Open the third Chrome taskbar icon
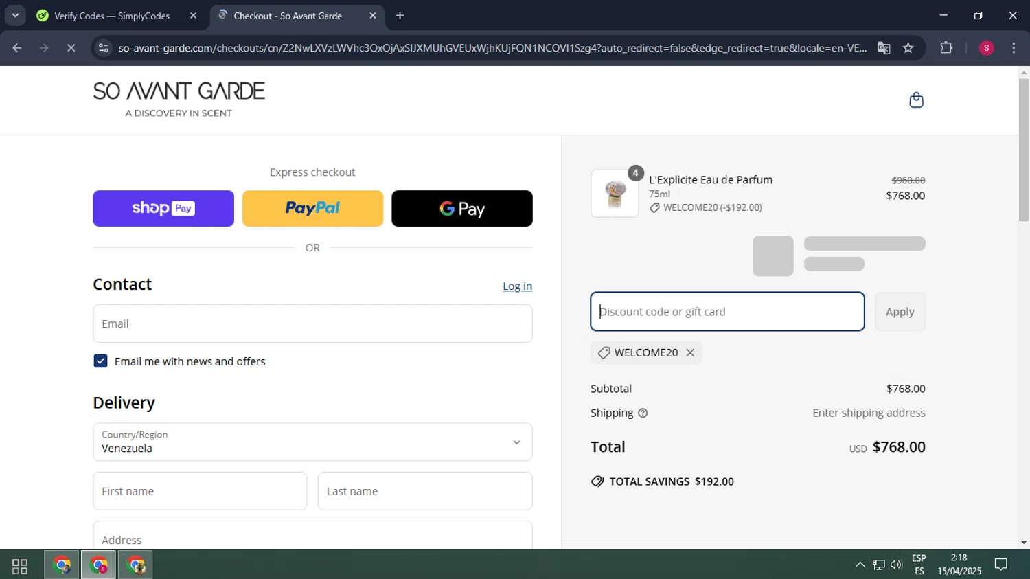1030x579 pixels. pyautogui.click(x=135, y=565)
